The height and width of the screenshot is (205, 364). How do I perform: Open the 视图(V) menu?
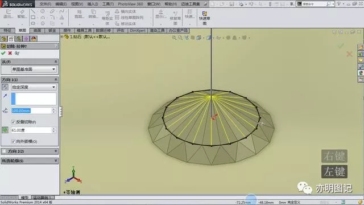[x=77, y=4]
